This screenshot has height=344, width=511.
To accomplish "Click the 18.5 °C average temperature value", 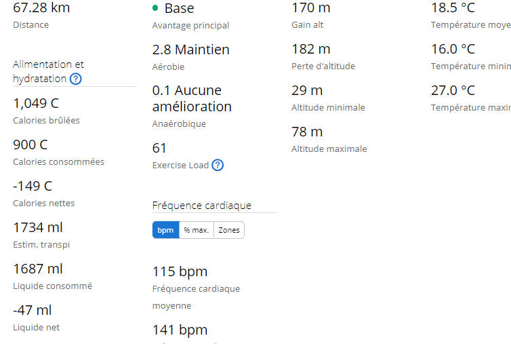I will pos(453,8).
